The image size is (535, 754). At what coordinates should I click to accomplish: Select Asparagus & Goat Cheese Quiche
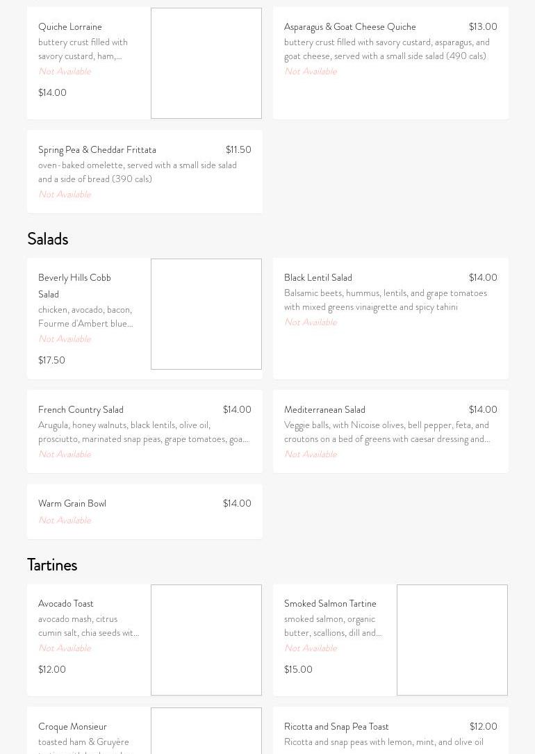point(350,27)
